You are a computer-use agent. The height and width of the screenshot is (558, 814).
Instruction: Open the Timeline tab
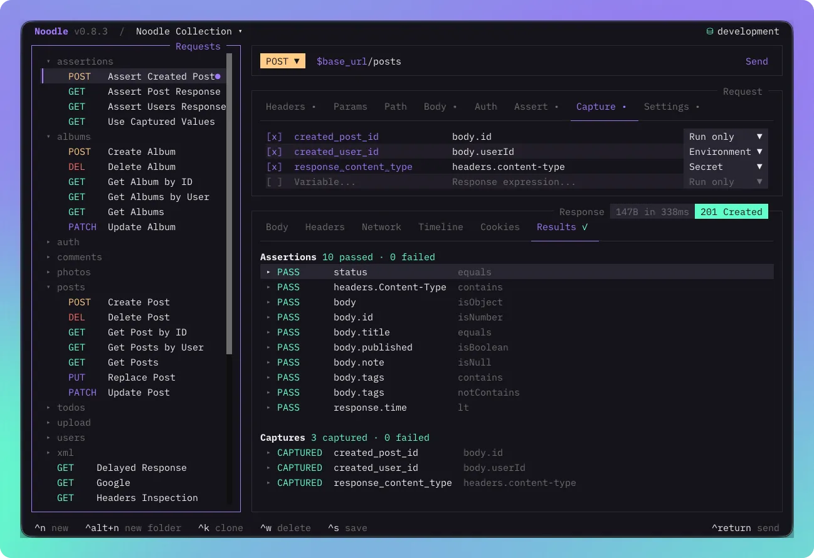click(x=441, y=227)
